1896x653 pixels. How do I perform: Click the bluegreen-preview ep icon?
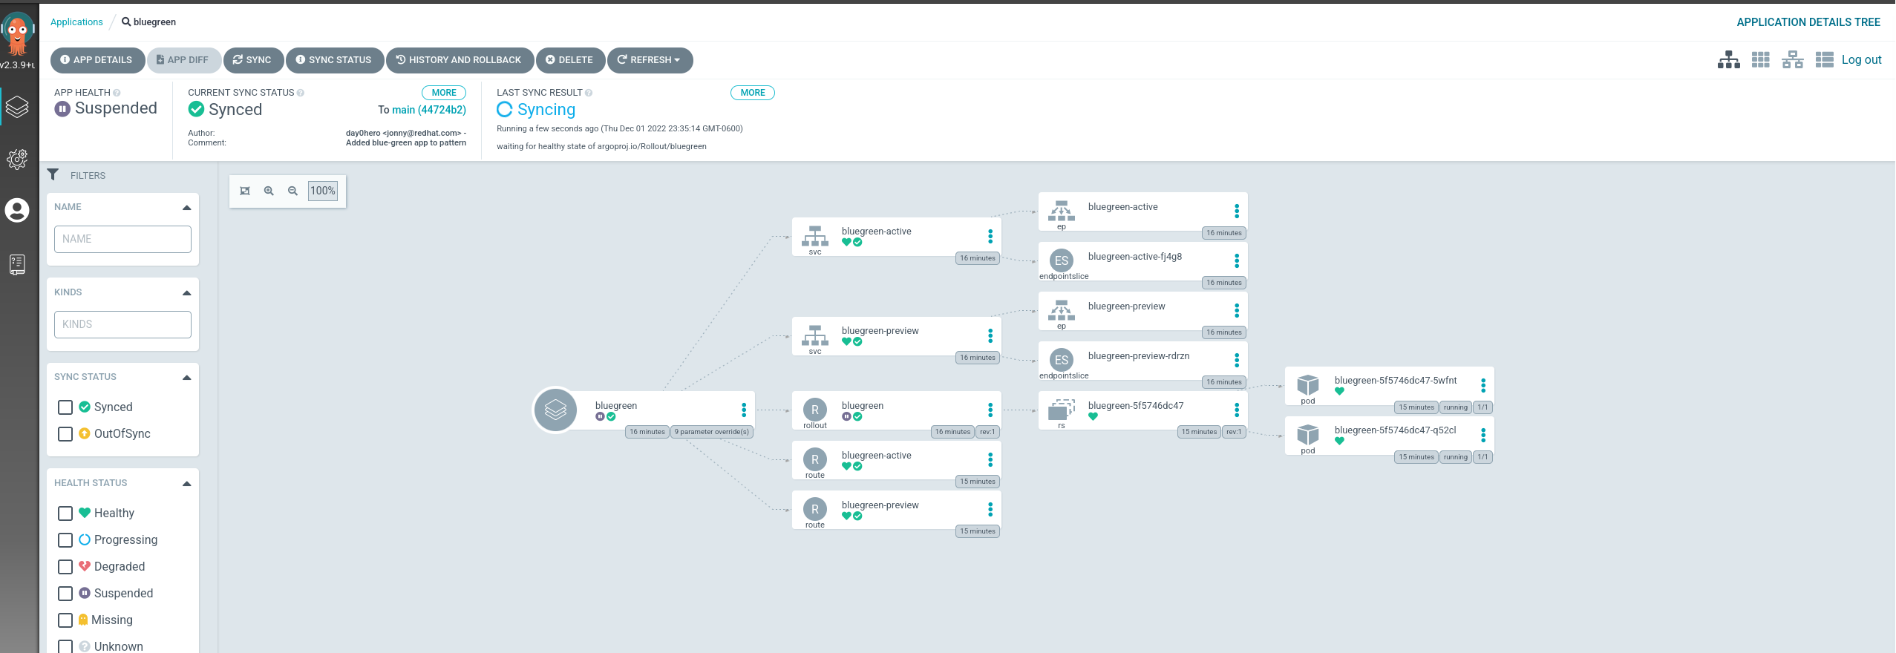pos(1062,310)
